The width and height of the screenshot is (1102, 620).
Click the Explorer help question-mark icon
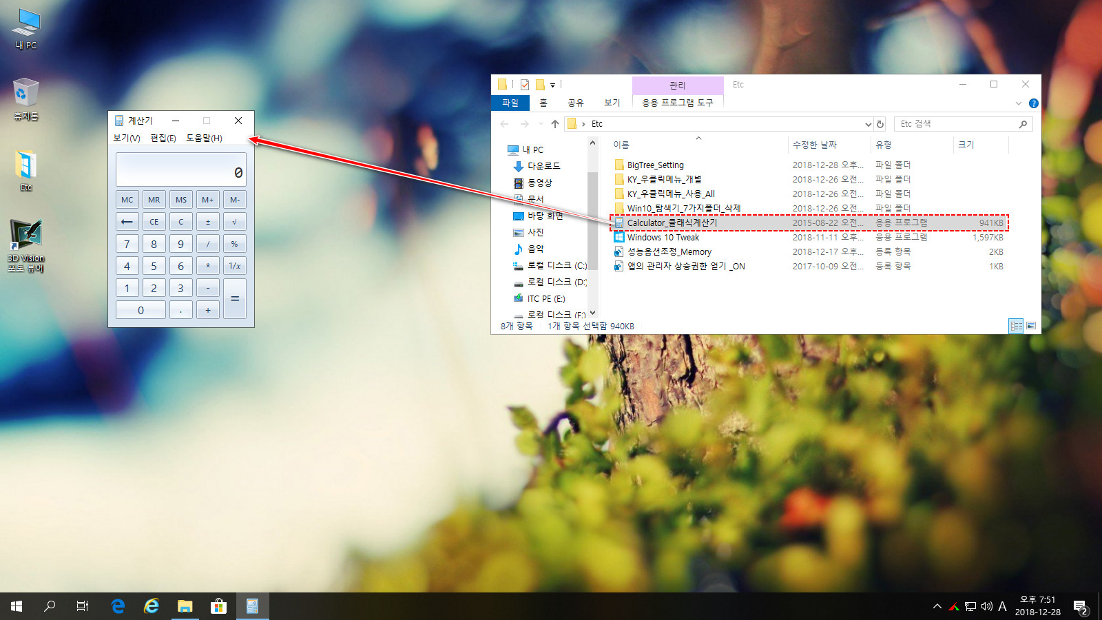tap(1033, 103)
